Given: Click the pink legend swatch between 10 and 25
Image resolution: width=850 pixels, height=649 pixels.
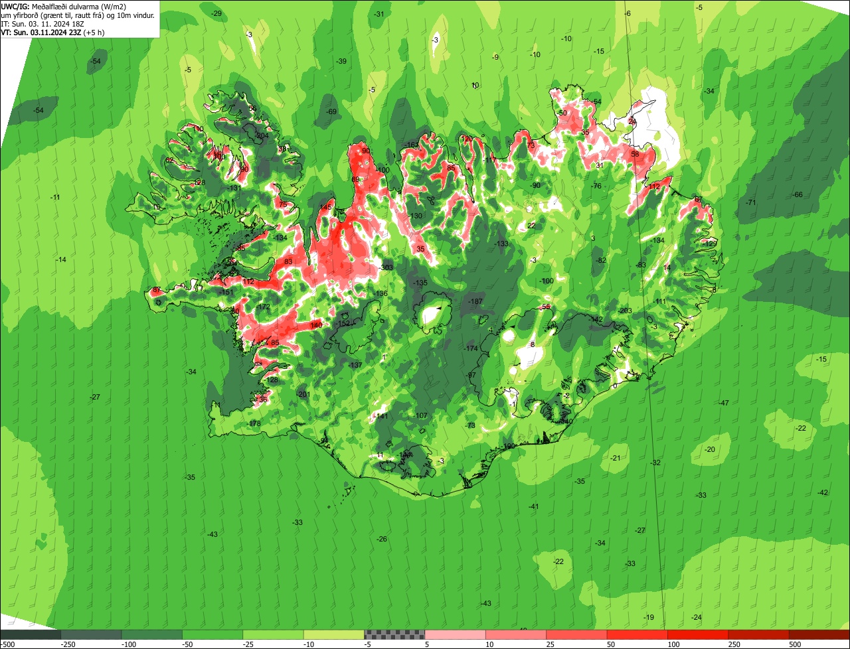Looking at the screenshot, I should pos(516,634).
